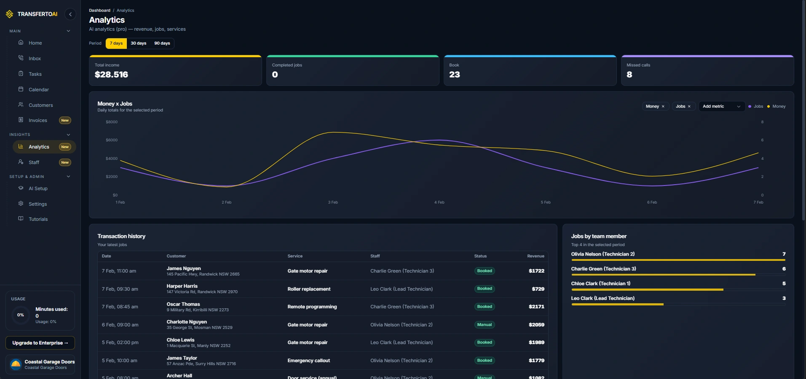Open the Calendar icon in sidebar
The width and height of the screenshot is (806, 379).
21,89
